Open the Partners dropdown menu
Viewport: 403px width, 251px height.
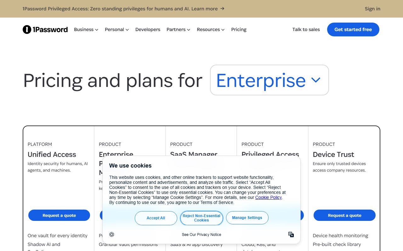[x=178, y=29]
